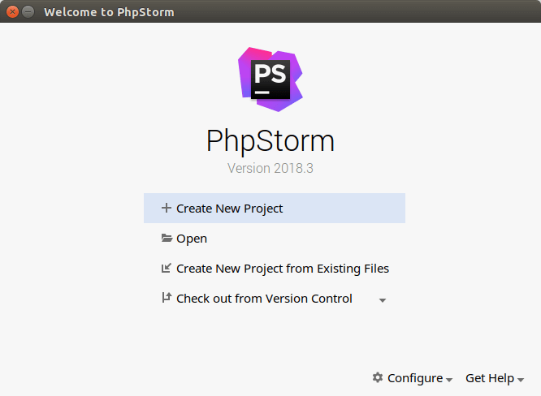Expand the arrow next to Configure
This screenshot has width=541, height=396.
[x=449, y=380]
